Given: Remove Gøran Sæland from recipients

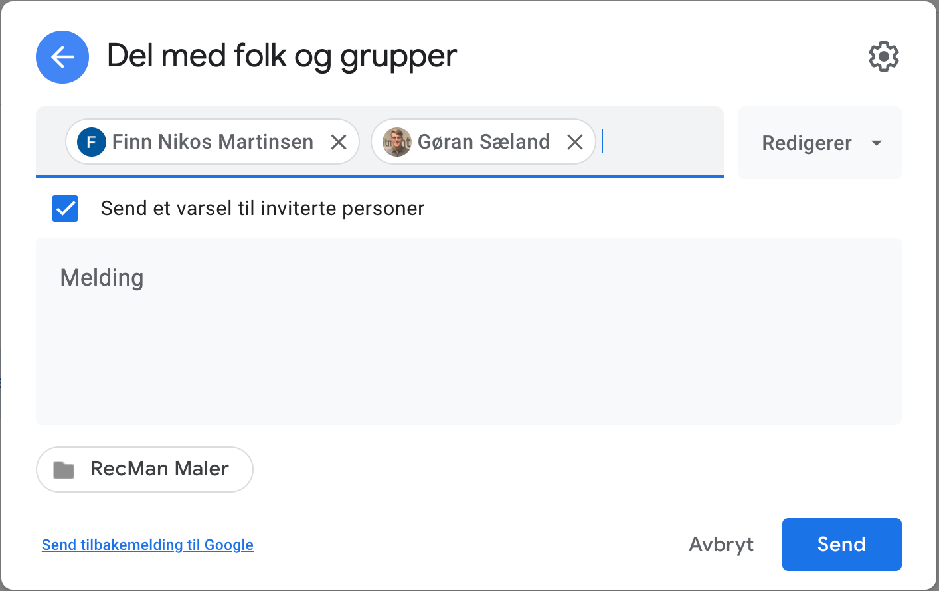Looking at the screenshot, I should 575,142.
